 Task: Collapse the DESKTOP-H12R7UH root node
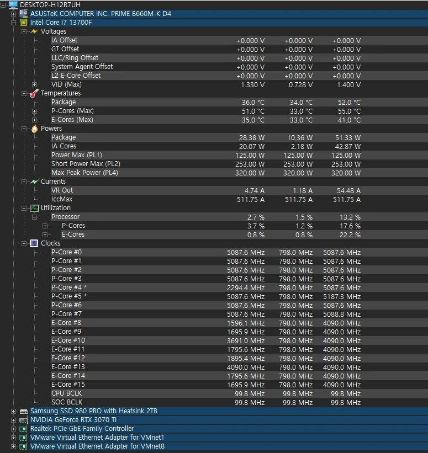[x=3, y=5]
